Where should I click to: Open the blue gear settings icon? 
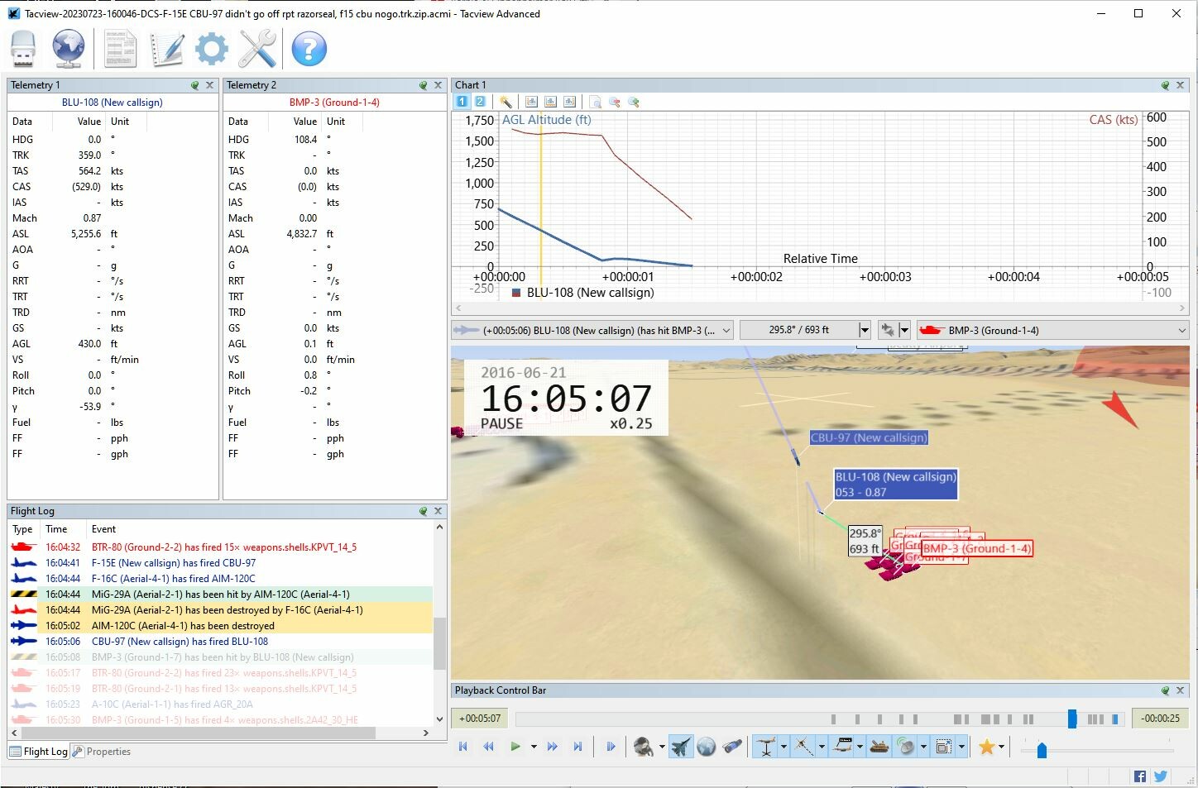click(212, 49)
